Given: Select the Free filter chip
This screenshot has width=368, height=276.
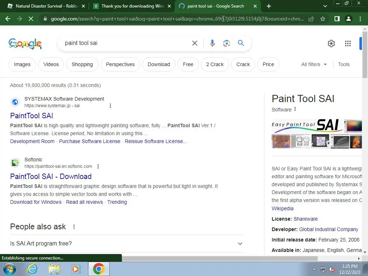Looking at the screenshot, I should pos(188,64).
